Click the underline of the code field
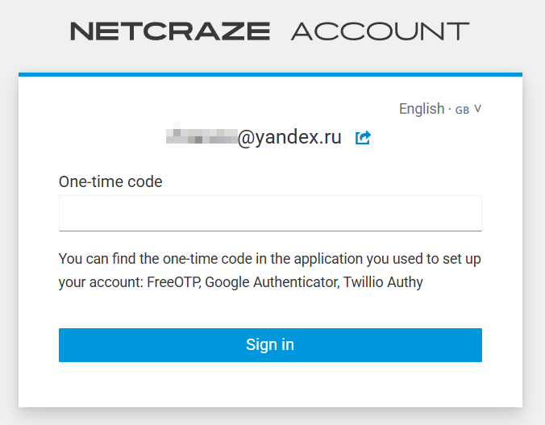 tap(270, 231)
